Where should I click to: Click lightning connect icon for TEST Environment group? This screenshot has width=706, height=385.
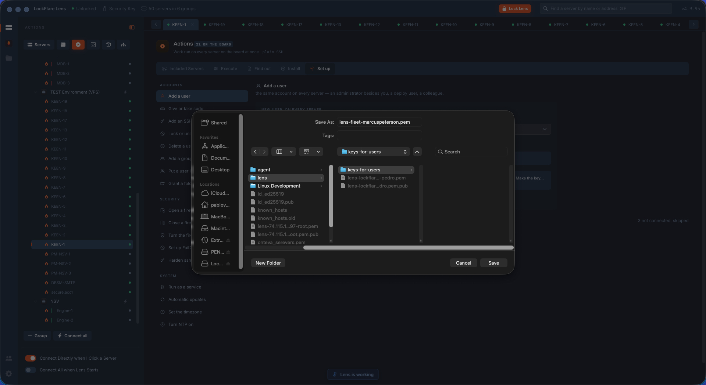(x=125, y=92)
